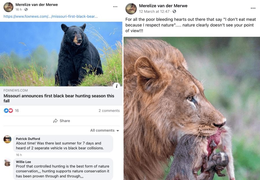260x180 pixels.
Task: Open the lion photo in the post
Action: click(x=192, y=108)
